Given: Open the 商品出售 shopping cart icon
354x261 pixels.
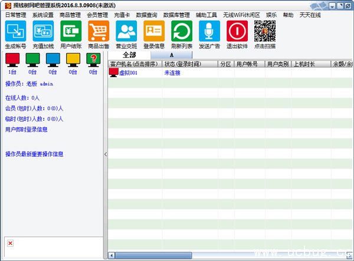Looking at the screenshot, I should (99, 31).
